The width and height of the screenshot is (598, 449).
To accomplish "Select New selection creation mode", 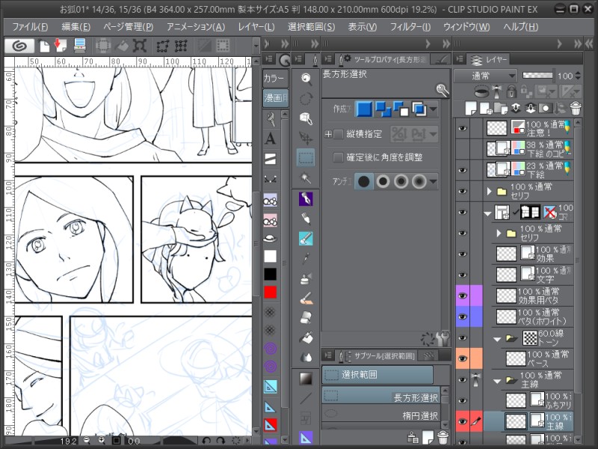I will pyautogui.click(x=364, y=109).
